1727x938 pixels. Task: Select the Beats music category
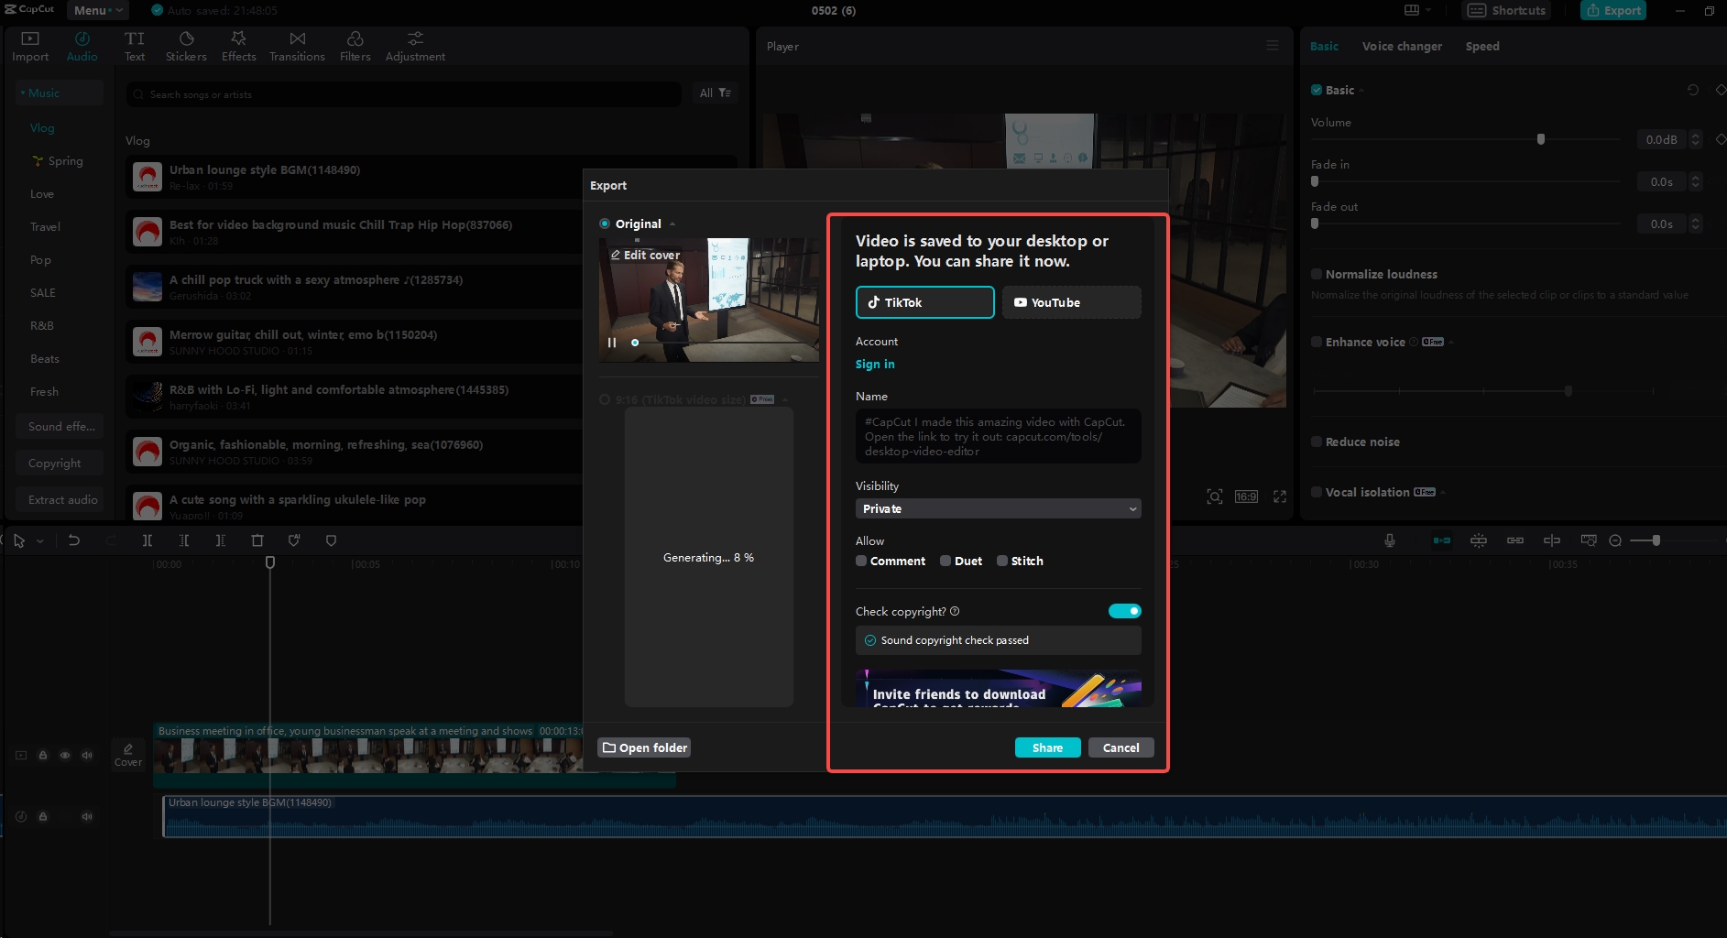pyautogui.click(x=44, y=358)
